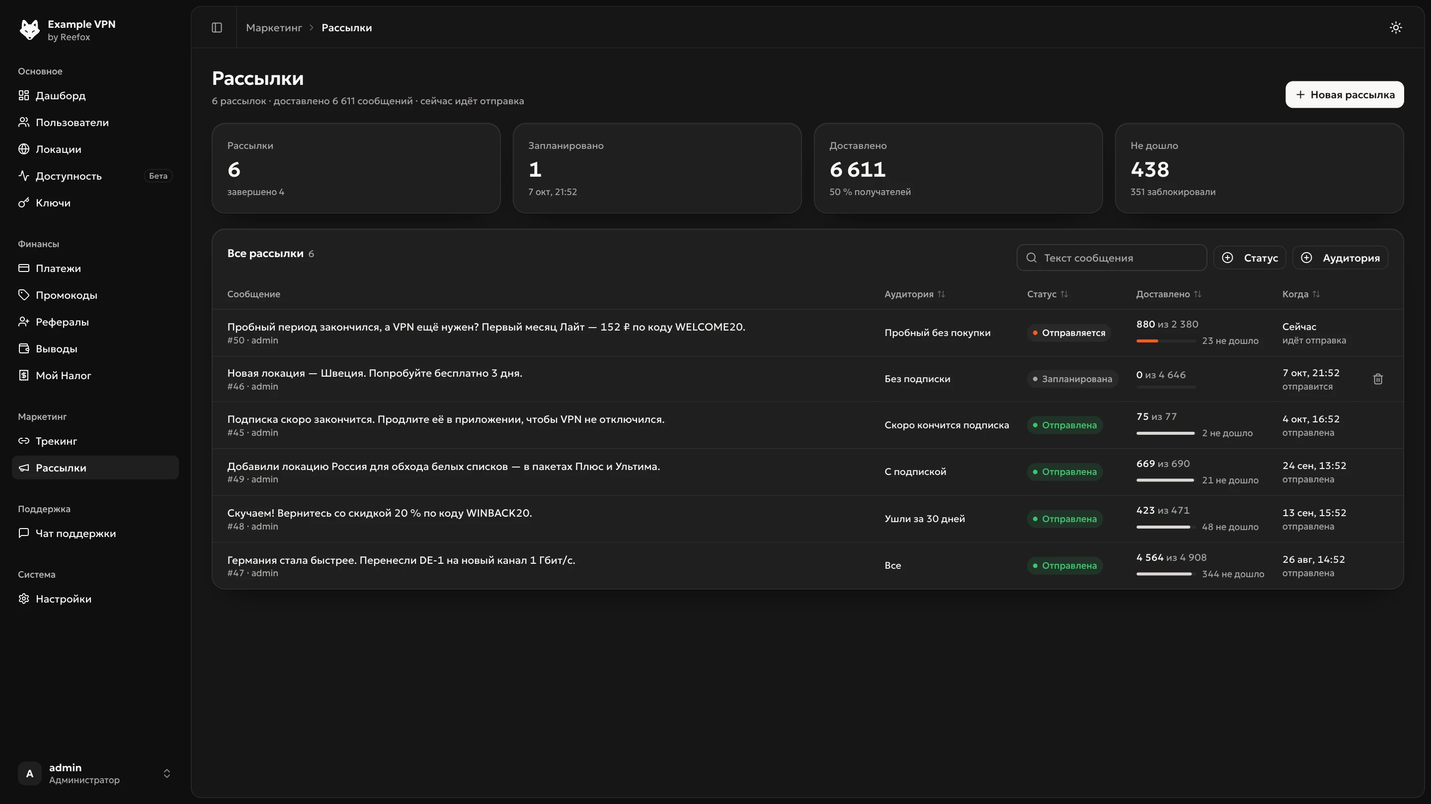1431x804 pixels.
Task: Create a new mailing with Новая рассылка
Action: [x=1345, y=95]
